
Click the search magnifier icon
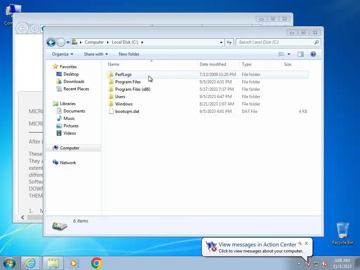(316, 42)
